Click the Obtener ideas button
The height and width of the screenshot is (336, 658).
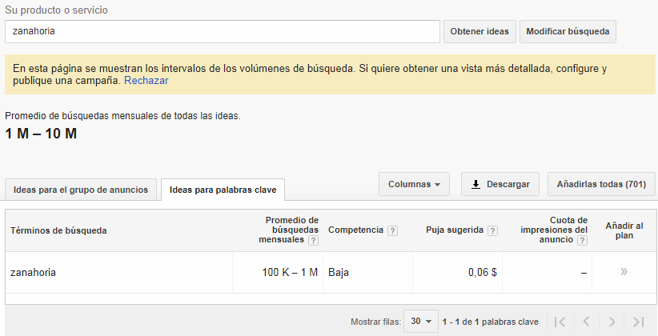tap(479, 31)
